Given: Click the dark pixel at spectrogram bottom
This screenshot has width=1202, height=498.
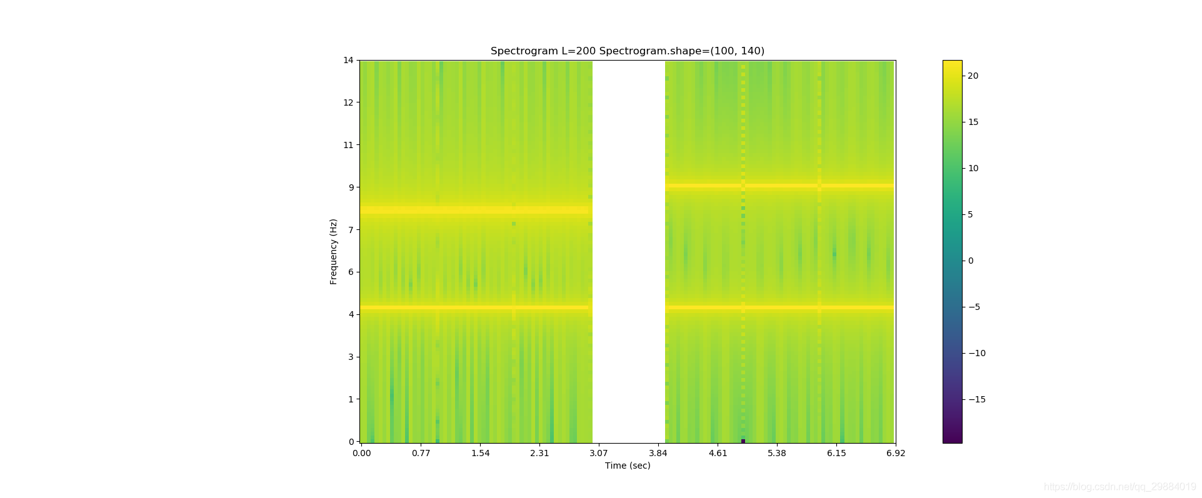Looking at the screenshot, I should 743,441.
